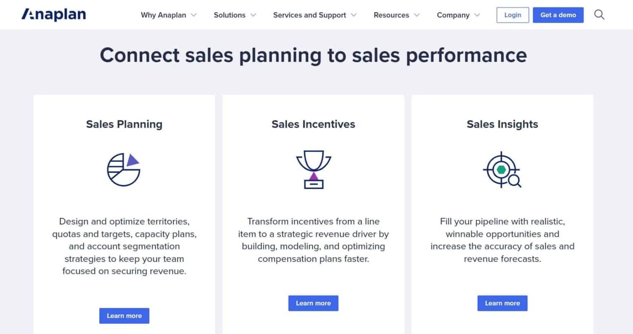
Task: Click the pie chart Sales Planning icon
Action: (x=124, y=169)
